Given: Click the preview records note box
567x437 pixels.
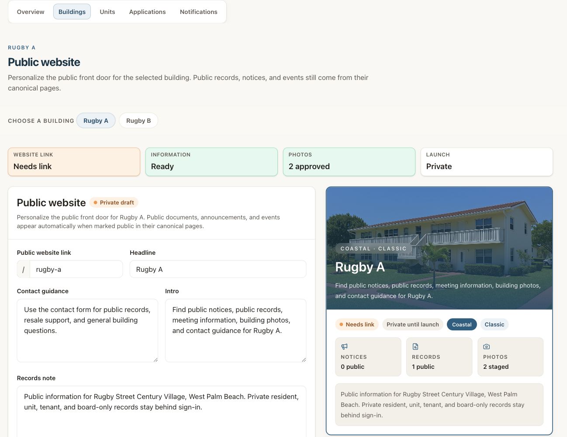Looking at the screenshot, I should tap(439, 405).
